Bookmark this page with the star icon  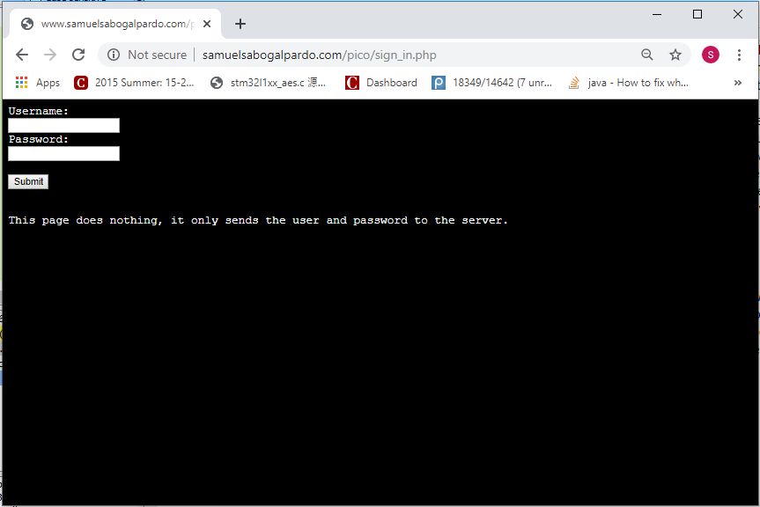tap(675, 55)
